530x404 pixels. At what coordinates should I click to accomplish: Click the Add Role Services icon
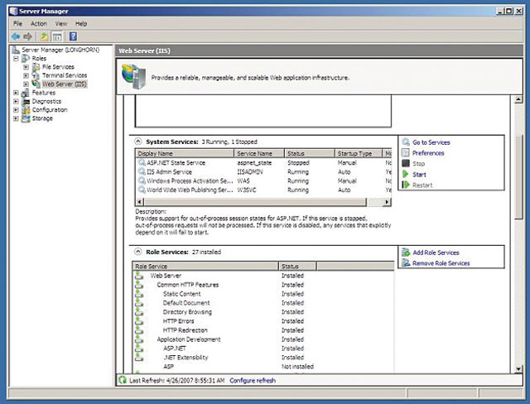click(406, 252)
